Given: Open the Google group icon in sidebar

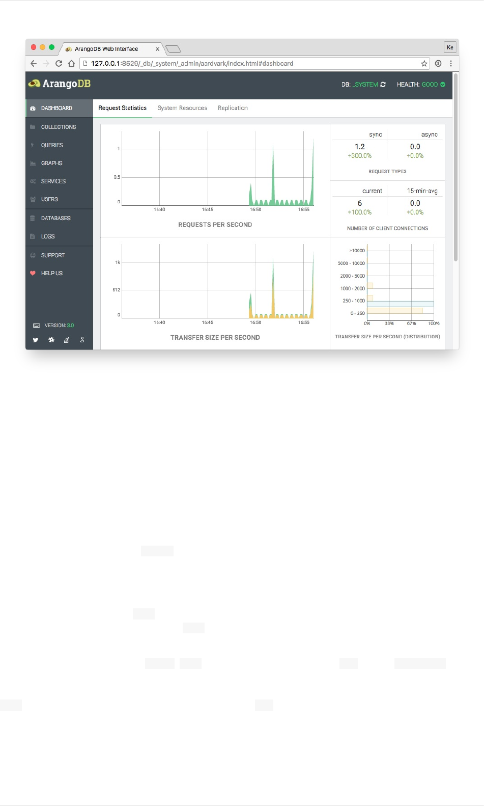Looking at the screenshot, I should [x=82, y=340].
